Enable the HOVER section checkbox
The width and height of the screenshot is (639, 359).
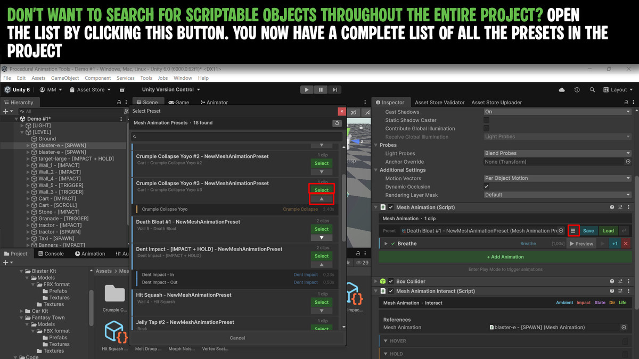coord(625,341)
